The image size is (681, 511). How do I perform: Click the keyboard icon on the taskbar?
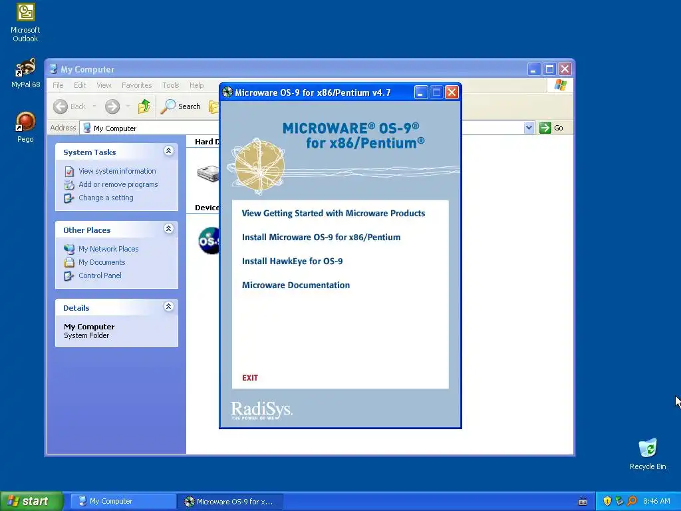pyautogui.click(x=583, y=502)
